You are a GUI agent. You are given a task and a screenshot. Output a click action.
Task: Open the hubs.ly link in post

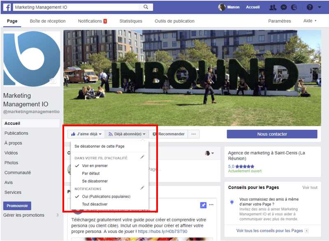pyautogui.click(x=162, y=232)
